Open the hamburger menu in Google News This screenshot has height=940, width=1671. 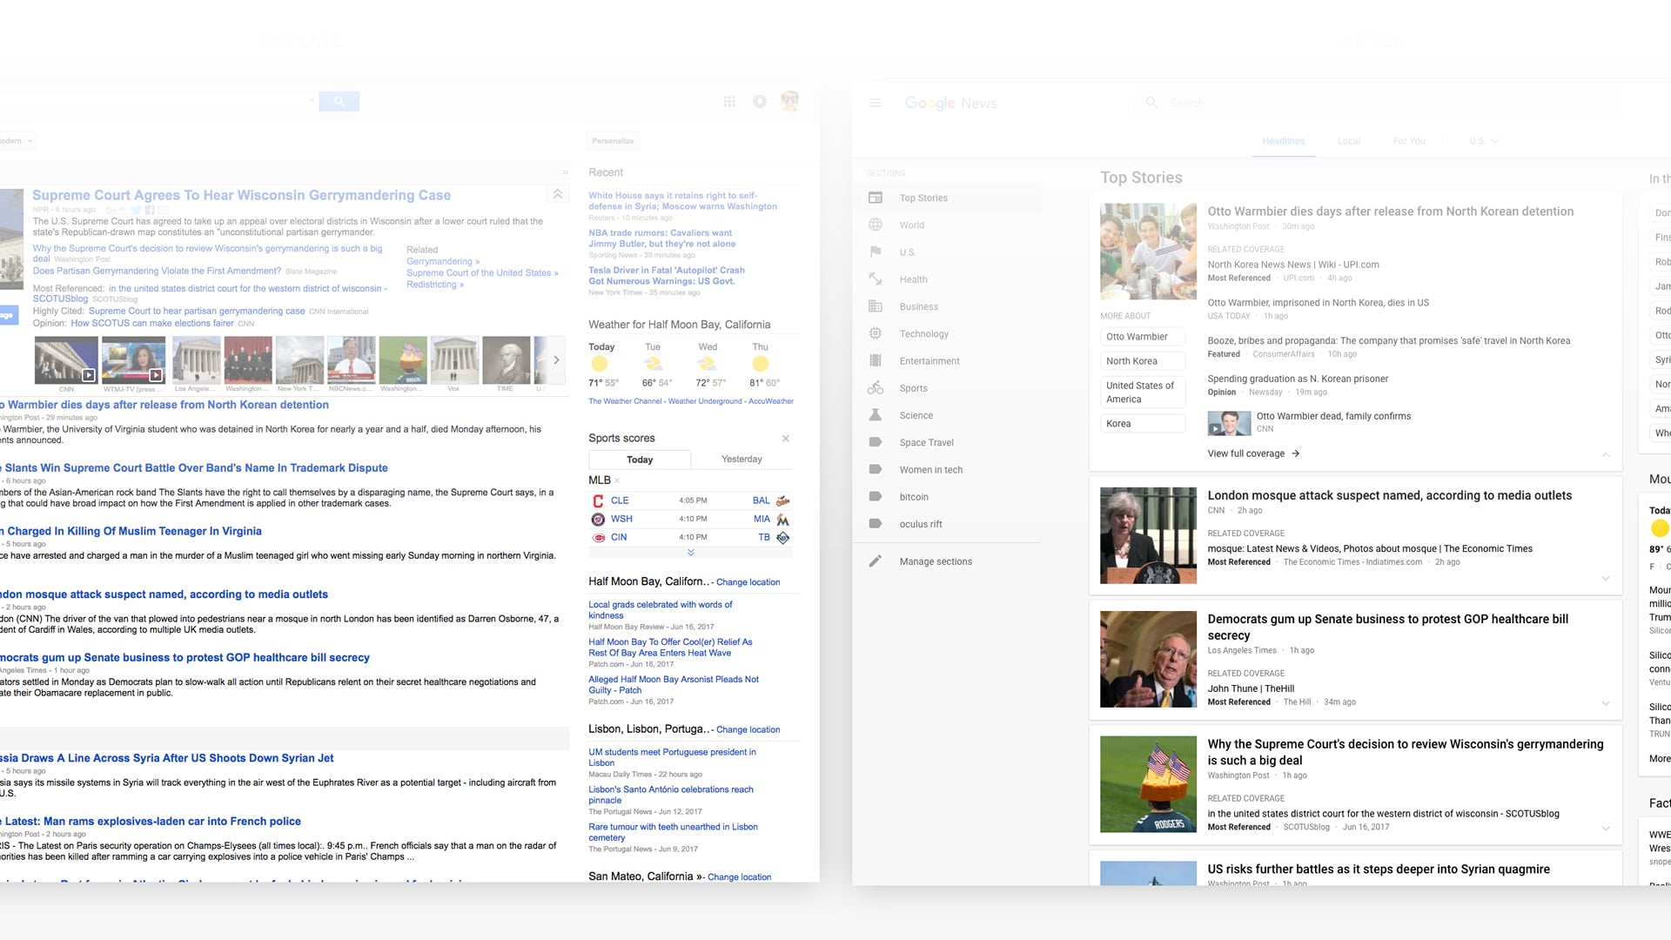[875, 103]
